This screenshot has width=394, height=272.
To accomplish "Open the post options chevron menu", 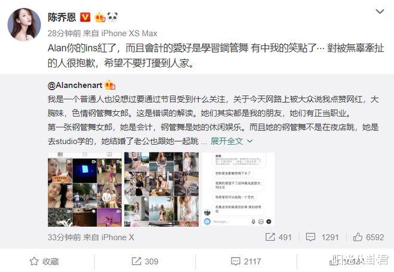I will 380,11.
